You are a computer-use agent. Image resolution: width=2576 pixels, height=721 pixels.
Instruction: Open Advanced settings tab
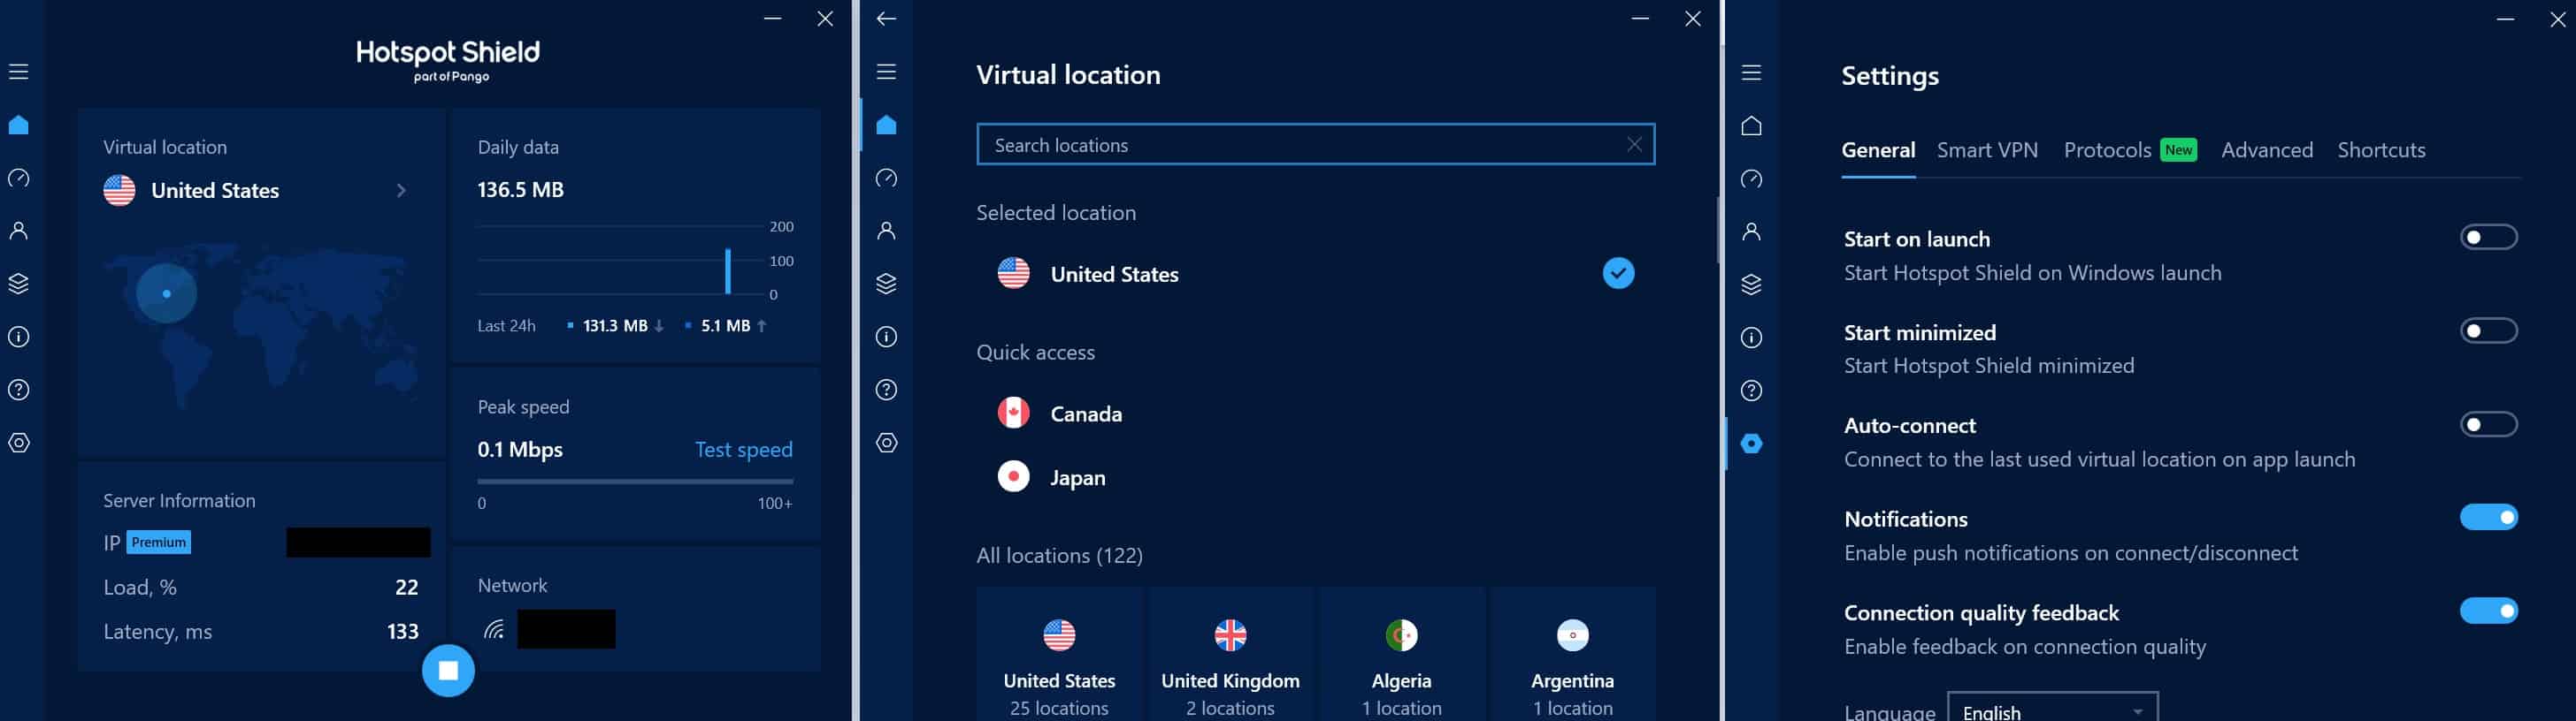click(2267, 150)
